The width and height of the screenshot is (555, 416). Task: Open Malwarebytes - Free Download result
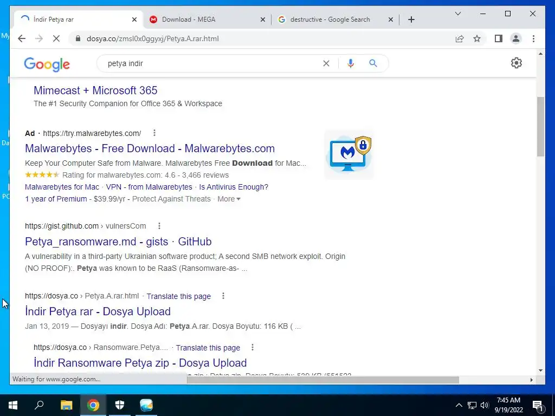(150, 148)
